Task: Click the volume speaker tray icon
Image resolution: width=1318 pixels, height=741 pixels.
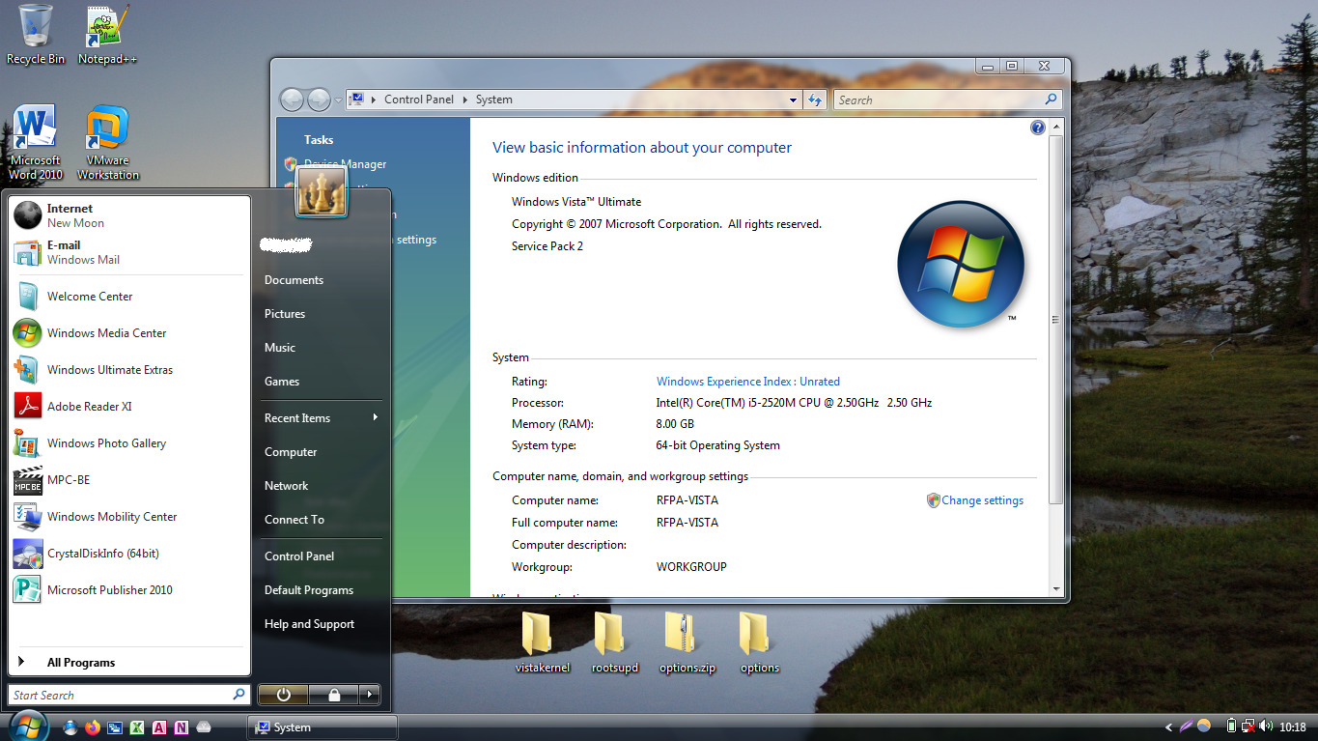Action: point(1265,727)
